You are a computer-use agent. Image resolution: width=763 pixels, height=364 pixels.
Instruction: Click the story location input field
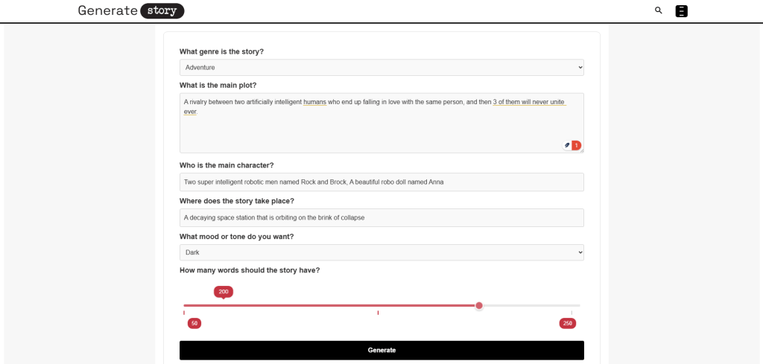[381, 217]
